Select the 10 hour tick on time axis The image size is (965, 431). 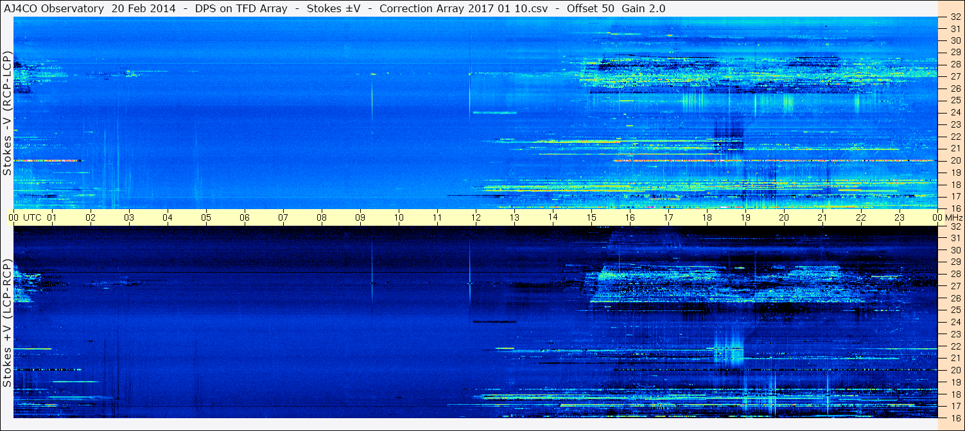(399, 217)
